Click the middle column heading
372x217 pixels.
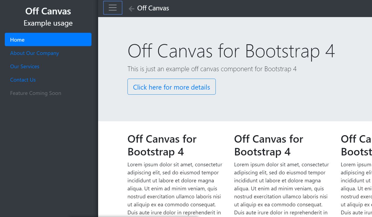click(x=269, y=145)
